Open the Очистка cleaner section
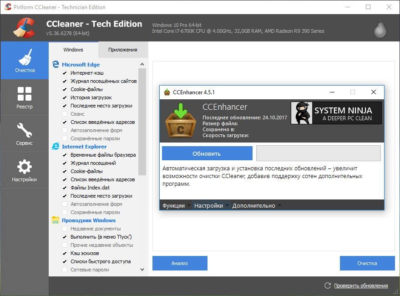 point(25,61)
